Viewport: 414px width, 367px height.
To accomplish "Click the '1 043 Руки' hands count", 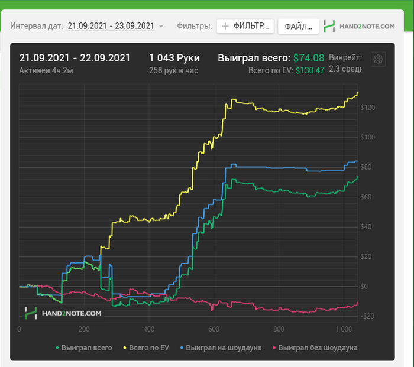I will pyautogui.click(x=174, y=58).
